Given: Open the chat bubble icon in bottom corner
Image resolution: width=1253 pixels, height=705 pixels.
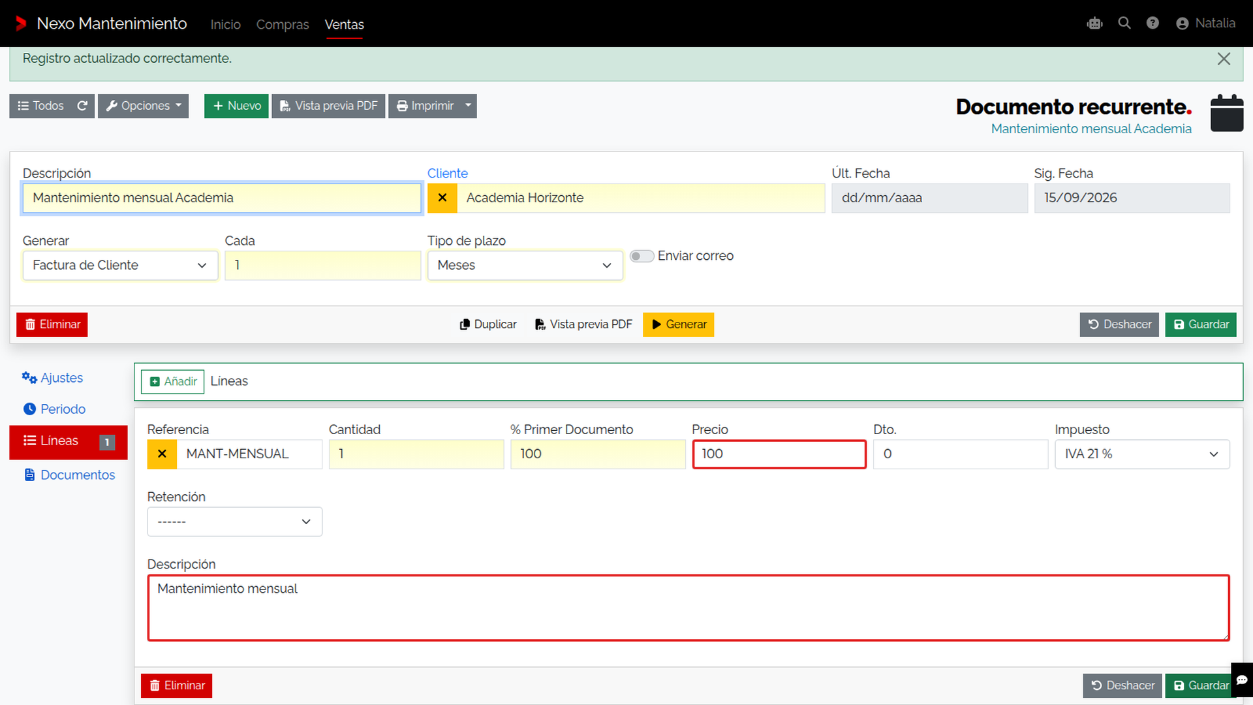Looking at the screenshot, I should tap(1242, 680).
